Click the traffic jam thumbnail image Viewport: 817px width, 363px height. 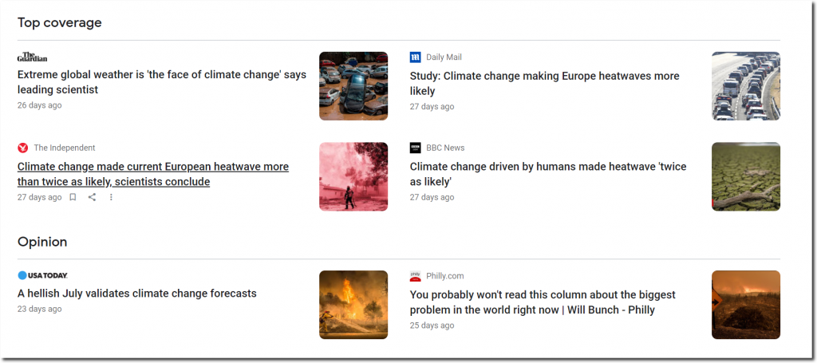click(x=745, y=86)
